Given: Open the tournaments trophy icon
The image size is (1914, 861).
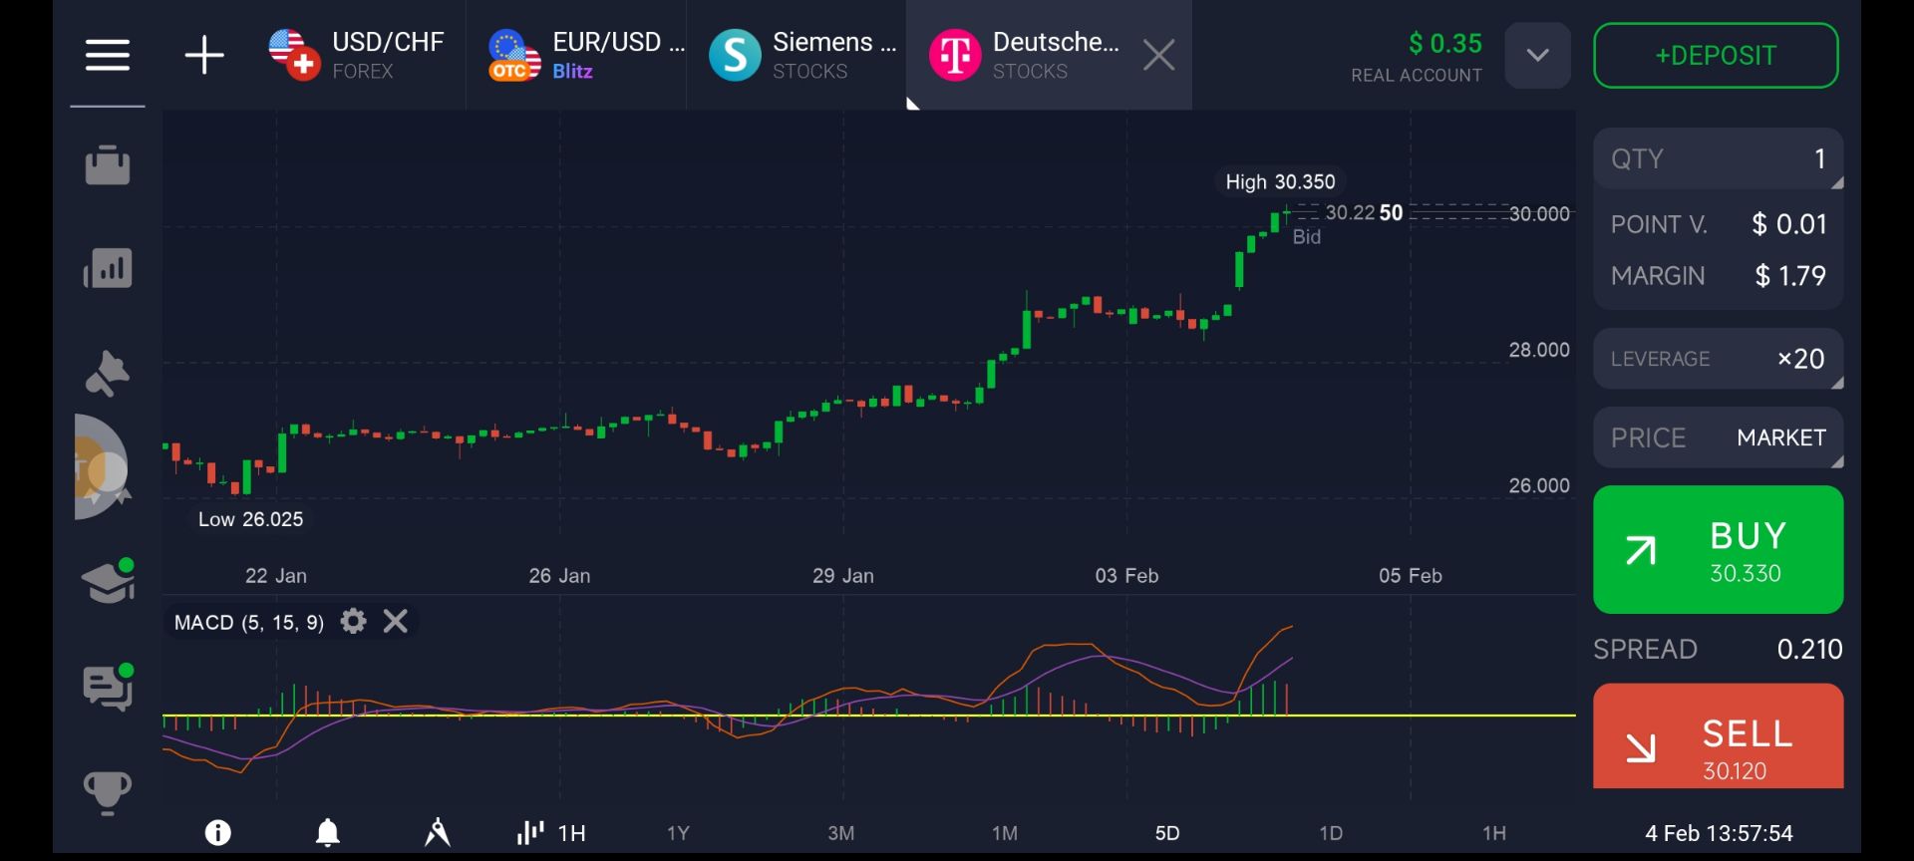Looking at the screenshot, I should pos(108,793).
